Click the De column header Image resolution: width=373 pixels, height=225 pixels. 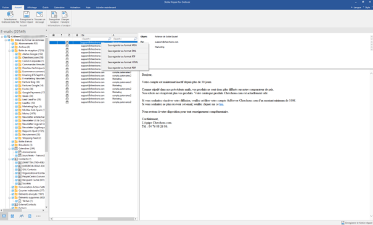[96, 35]
